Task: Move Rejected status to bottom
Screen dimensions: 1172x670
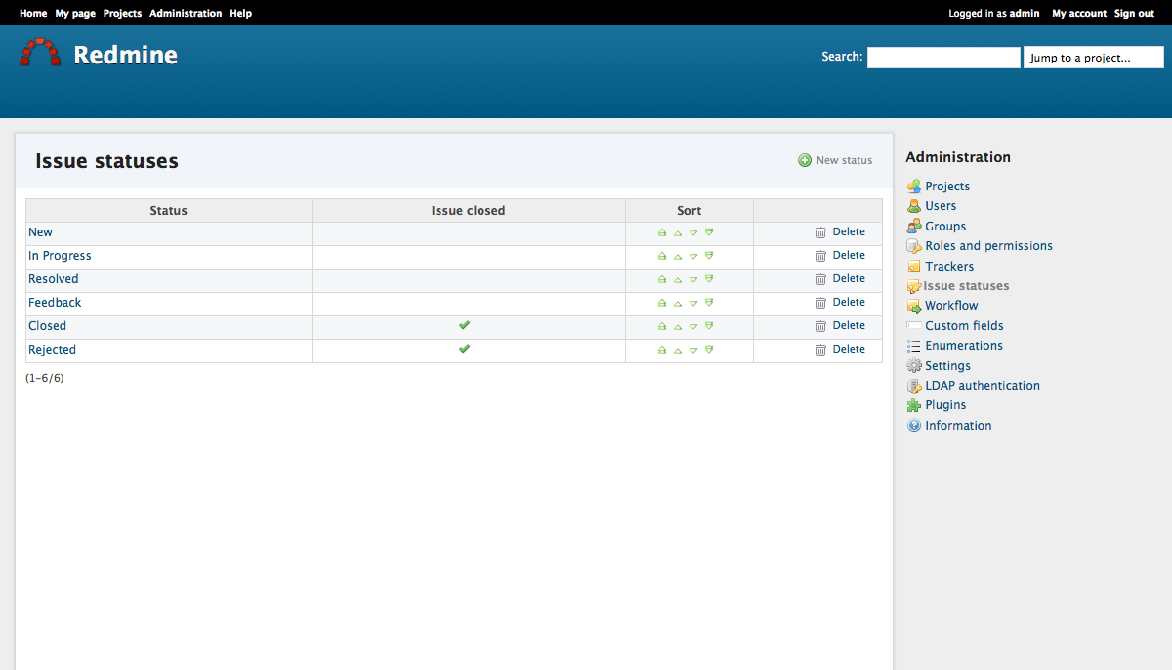Action: (709, 350)
